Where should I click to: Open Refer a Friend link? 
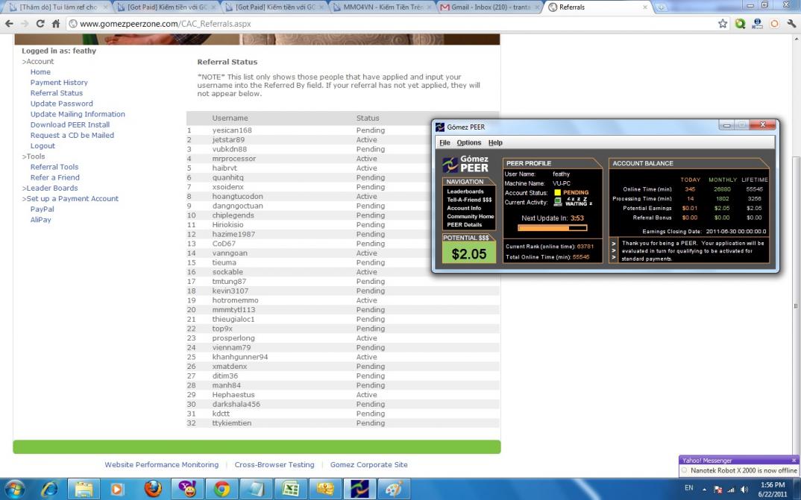54,177
